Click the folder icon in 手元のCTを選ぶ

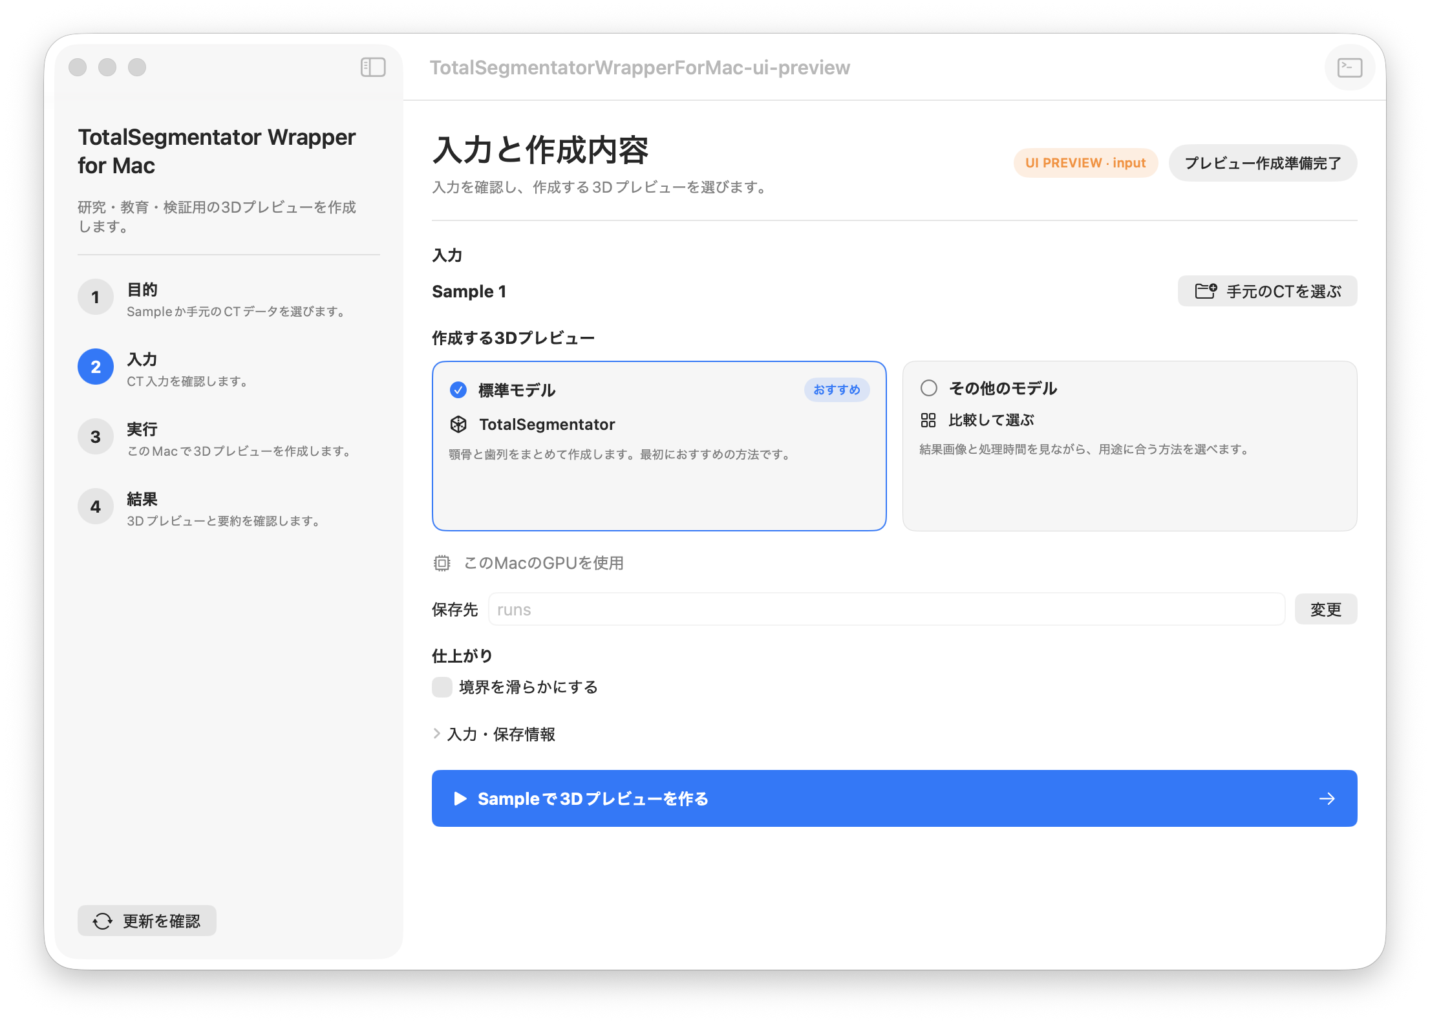[x=1206, y=291]
